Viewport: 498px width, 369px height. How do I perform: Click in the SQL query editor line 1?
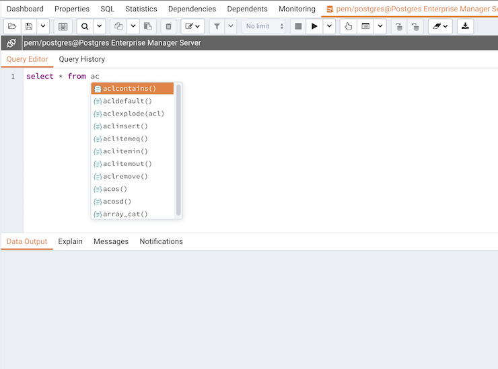point(260,77)
